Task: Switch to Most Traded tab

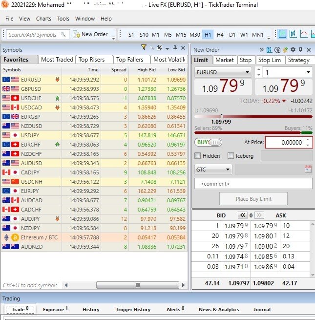Action: (57, 60)
